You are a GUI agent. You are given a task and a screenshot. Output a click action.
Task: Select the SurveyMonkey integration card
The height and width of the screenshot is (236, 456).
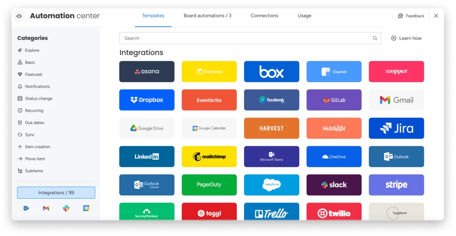pos(147,212)
